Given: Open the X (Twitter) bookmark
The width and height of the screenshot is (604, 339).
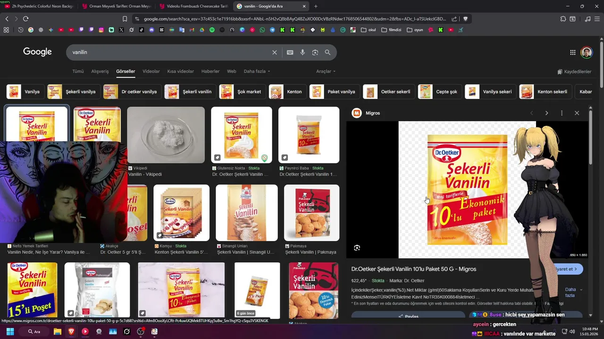Looking at the screenshot, I should 121,30.
